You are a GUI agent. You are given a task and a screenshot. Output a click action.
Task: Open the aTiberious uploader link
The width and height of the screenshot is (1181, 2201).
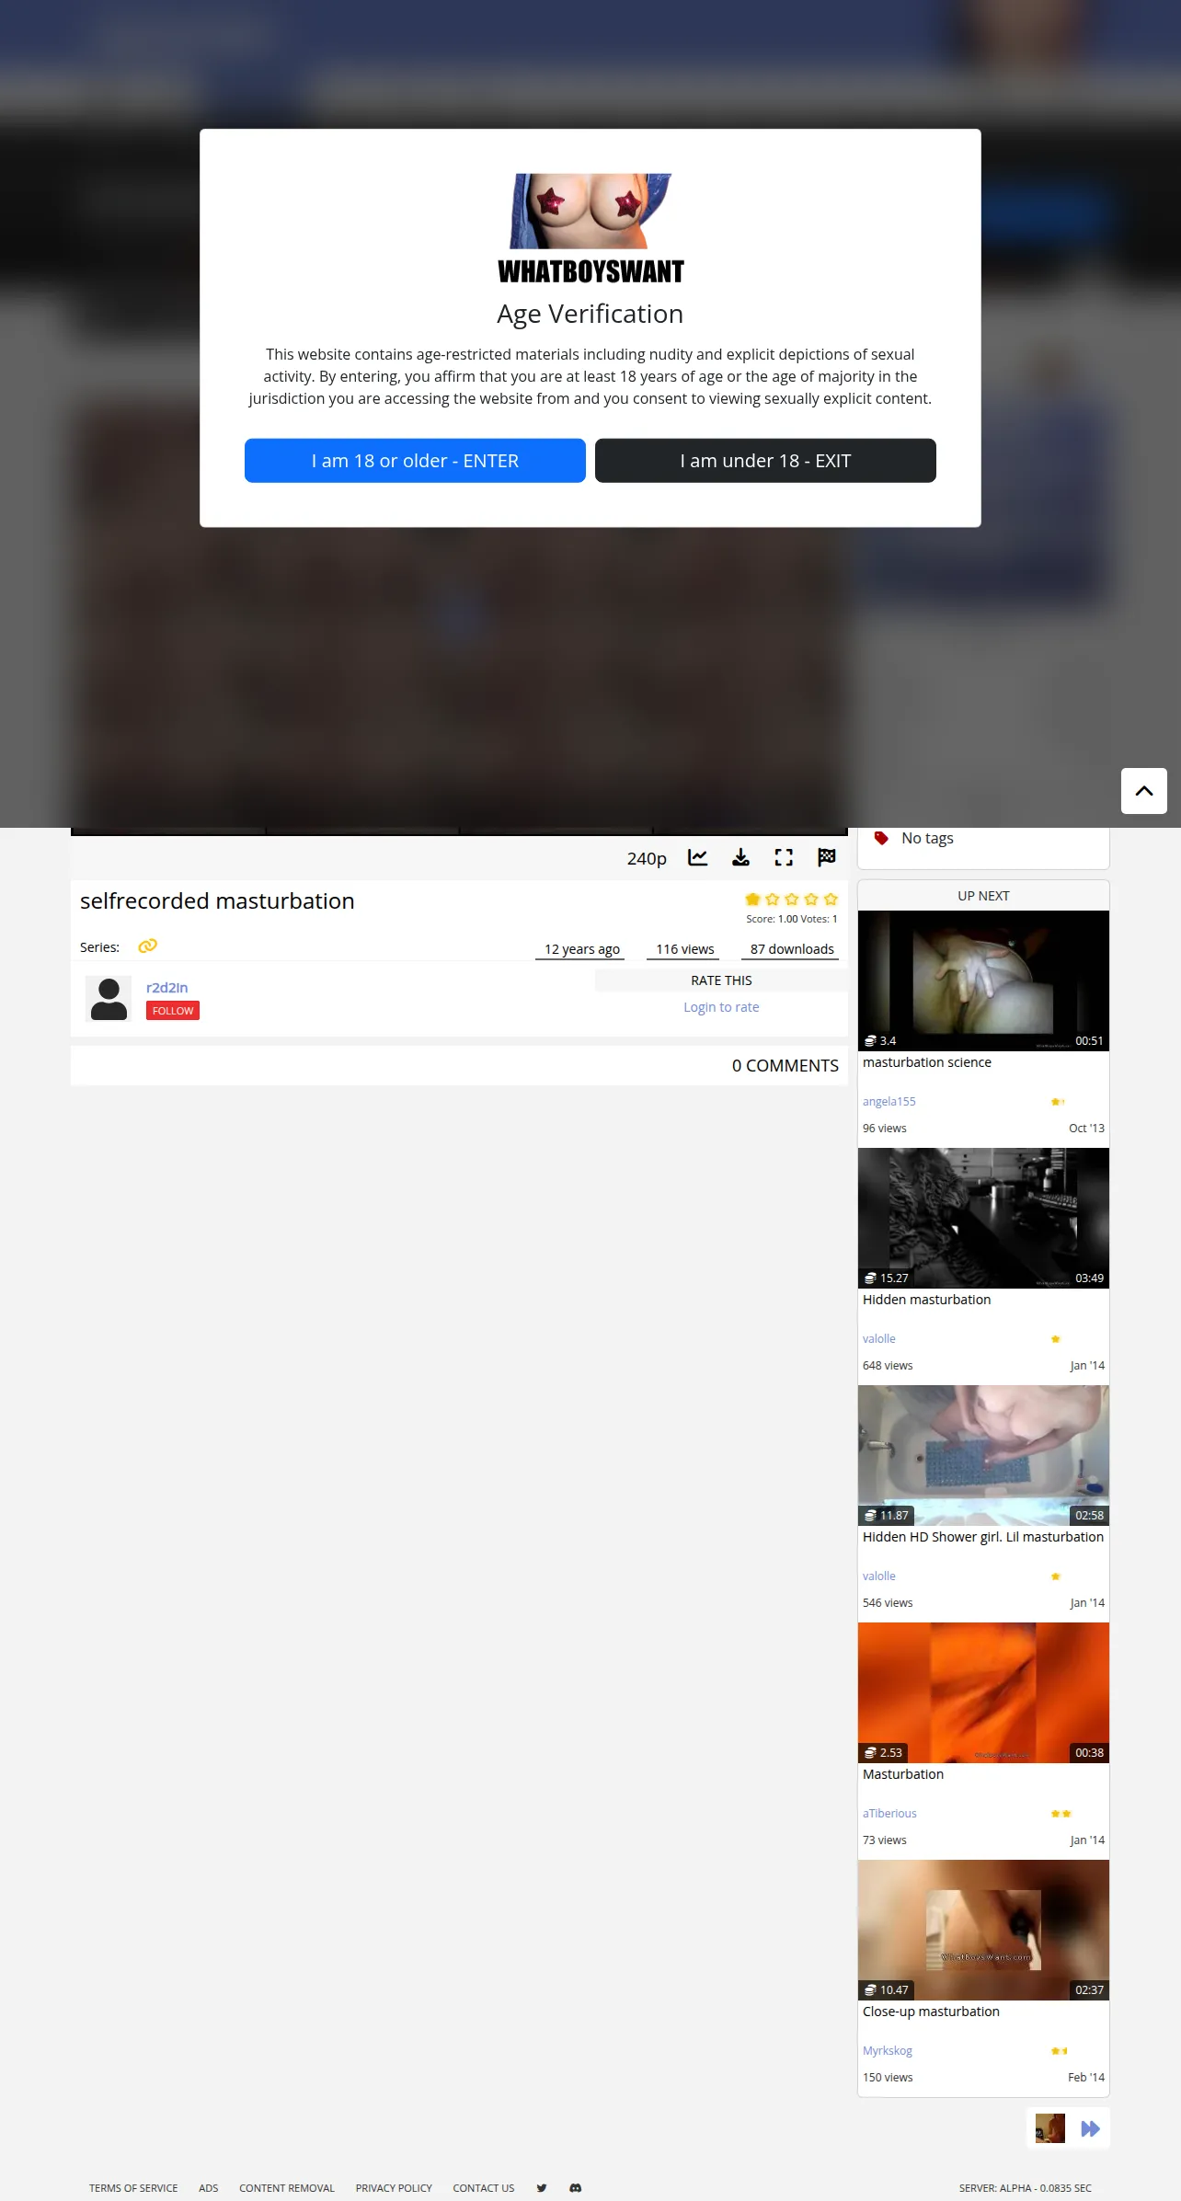pyautogui.click(x=889, y=1814)
